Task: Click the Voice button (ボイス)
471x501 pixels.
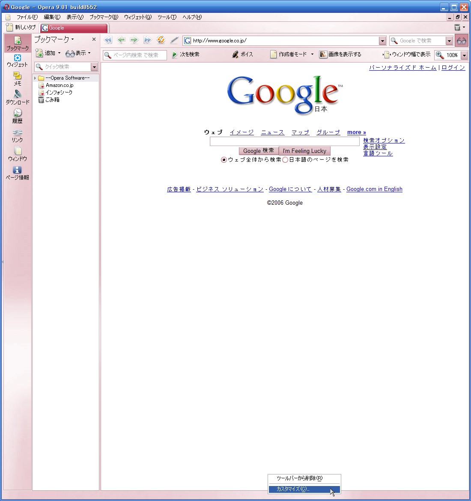Action: (243, 55)
